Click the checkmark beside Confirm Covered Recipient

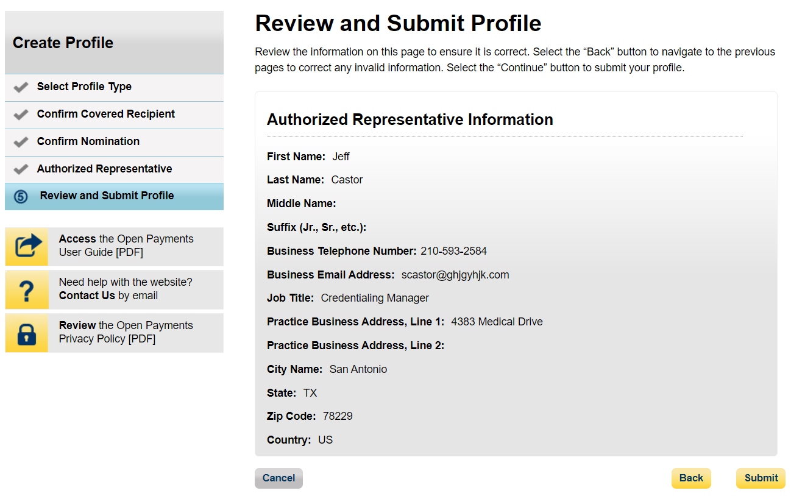tap(21, 115)
